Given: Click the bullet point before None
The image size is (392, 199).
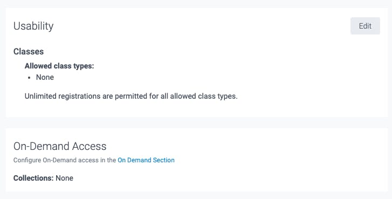Looking at the screenshot, I should pyautogui.click(x=29, y=78).
